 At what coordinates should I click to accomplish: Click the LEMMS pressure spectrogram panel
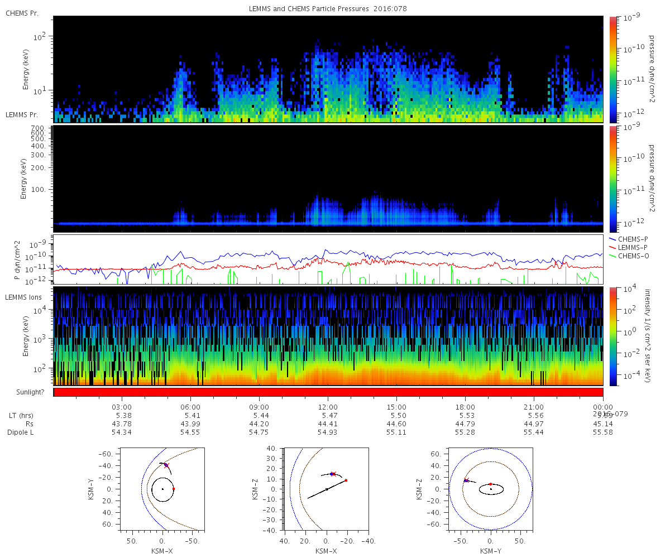[328, 179]
